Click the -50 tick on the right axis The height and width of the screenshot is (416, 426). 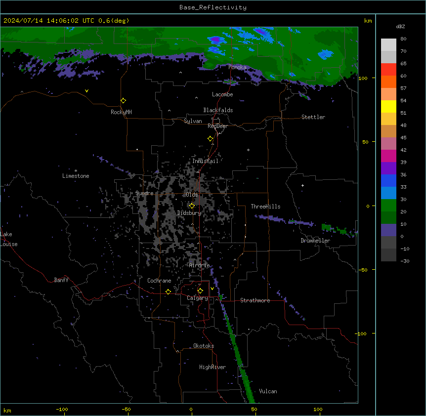pyautogui.click(x=363, y=270)
